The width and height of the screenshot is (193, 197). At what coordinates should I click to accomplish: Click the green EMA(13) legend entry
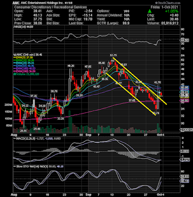pyautogui.click(x=24, y=61)
